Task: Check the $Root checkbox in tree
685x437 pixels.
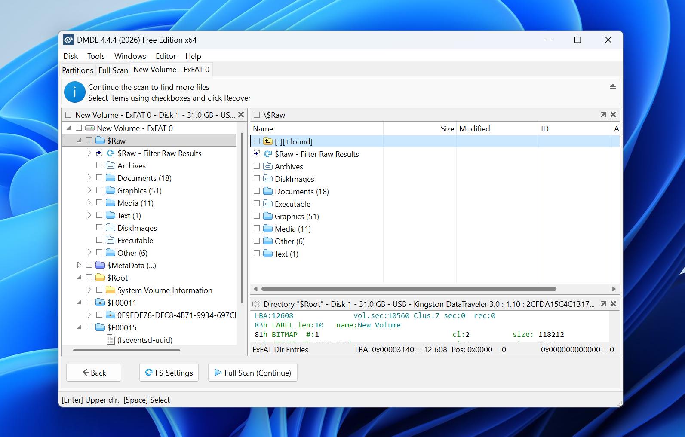Action: click(89, 277)
